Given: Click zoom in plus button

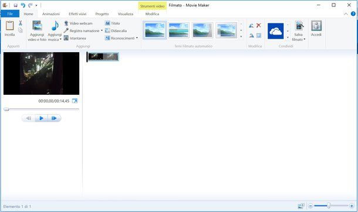Looking at the screenshot, I should 352,206.
